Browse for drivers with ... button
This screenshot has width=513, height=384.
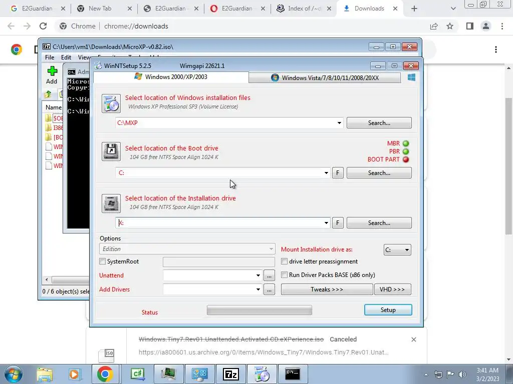[x=269, y=289]
